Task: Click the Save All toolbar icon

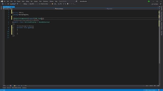Action: coord(15,4)
